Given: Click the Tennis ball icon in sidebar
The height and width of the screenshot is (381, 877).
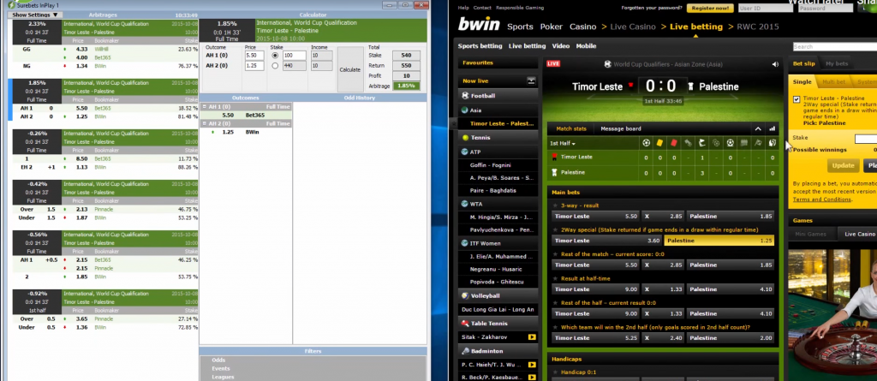Looking at the screenshot, I should 465,137.
